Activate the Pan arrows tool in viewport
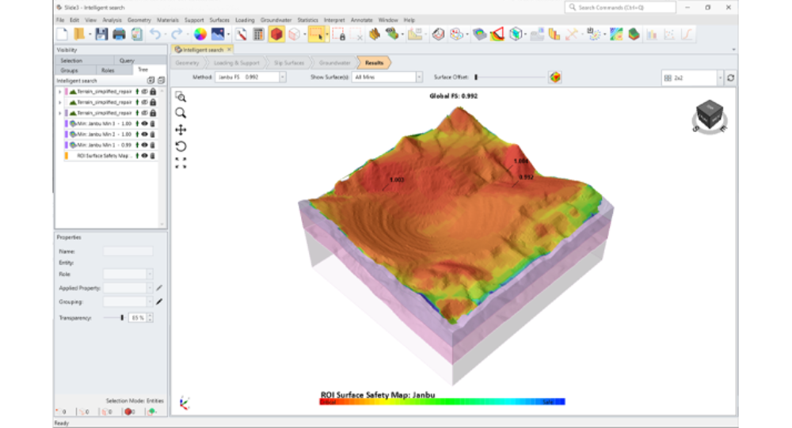 point(181,130)
